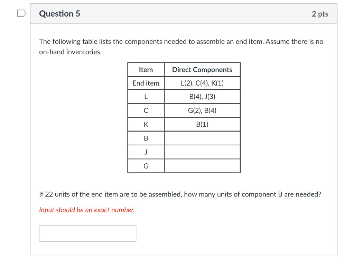
Task: Click the "Question 5" title
Action: coord(59,13)
